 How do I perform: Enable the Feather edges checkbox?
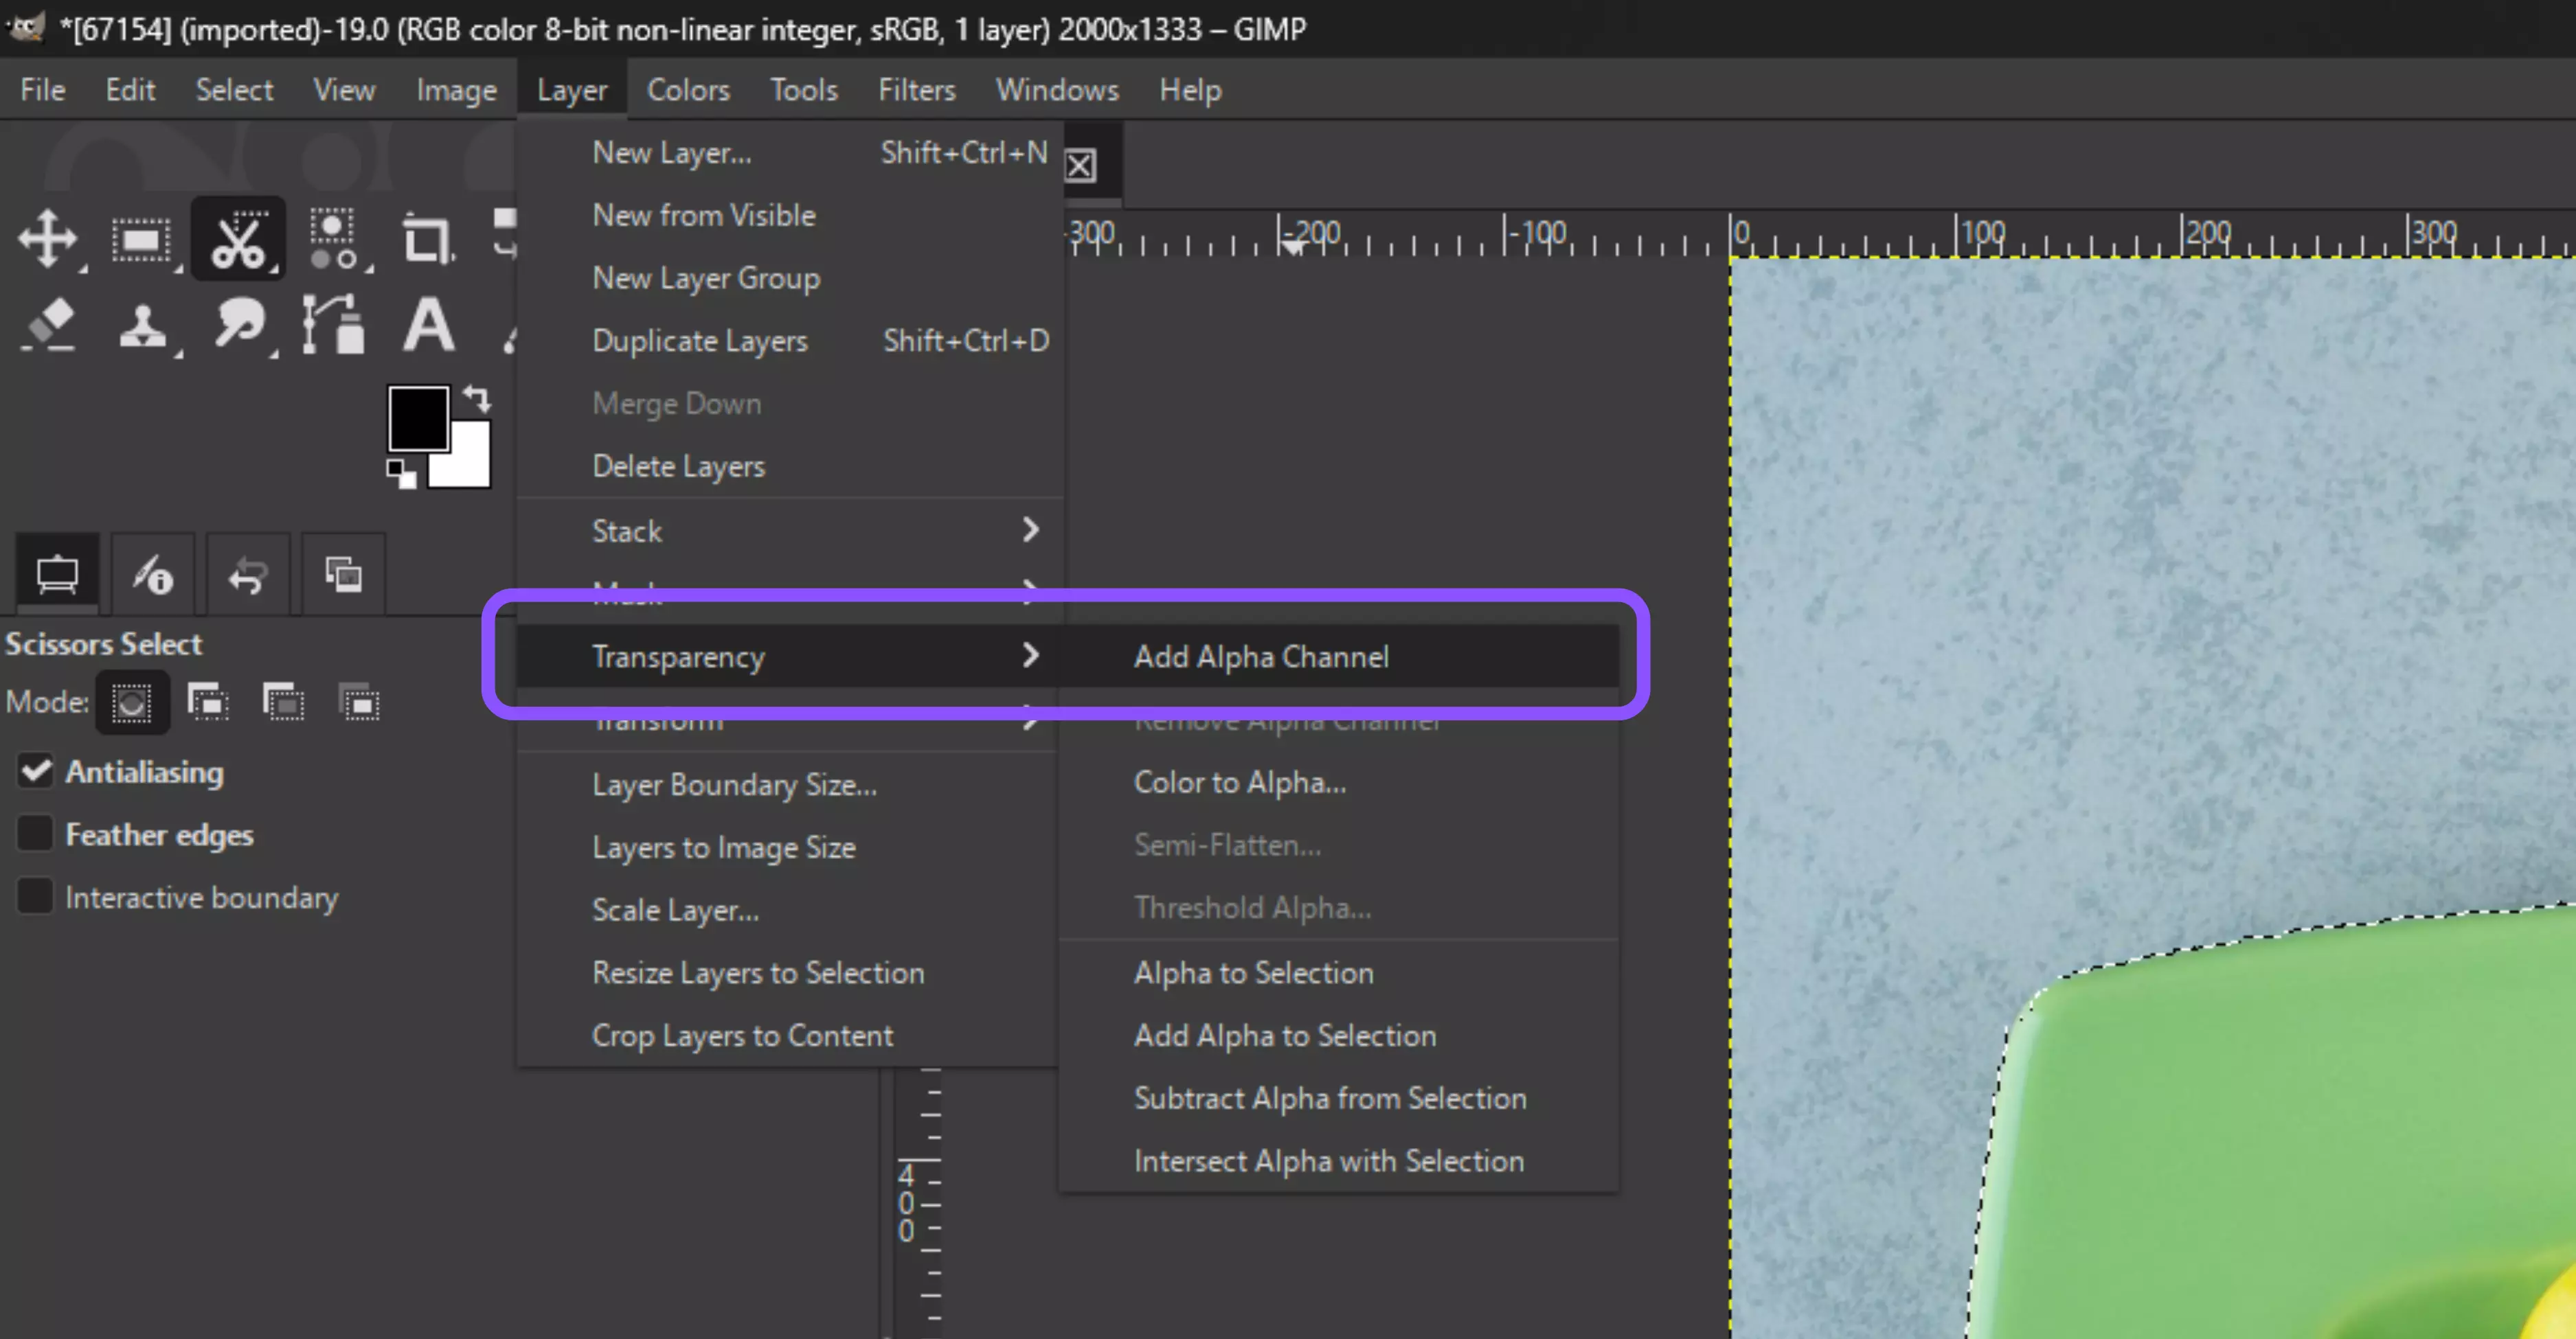tap(36, 834)
